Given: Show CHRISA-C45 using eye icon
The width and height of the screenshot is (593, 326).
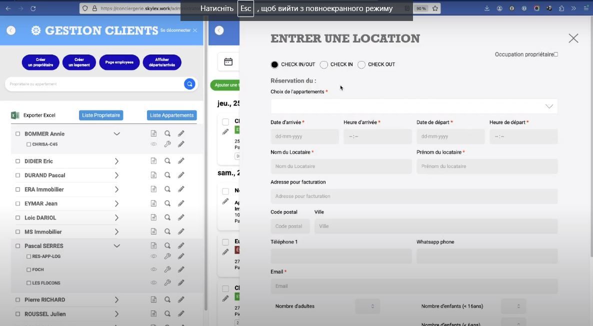Looking at the screenshot, I should 154,144.
